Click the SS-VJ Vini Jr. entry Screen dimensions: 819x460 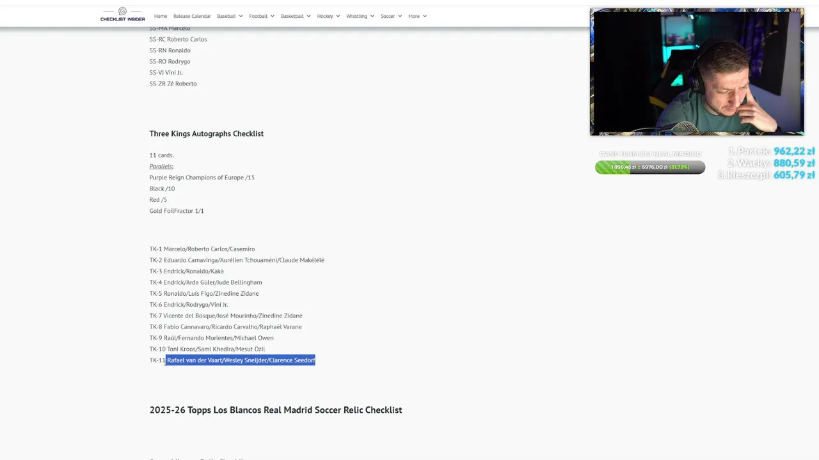pos(166,73)
